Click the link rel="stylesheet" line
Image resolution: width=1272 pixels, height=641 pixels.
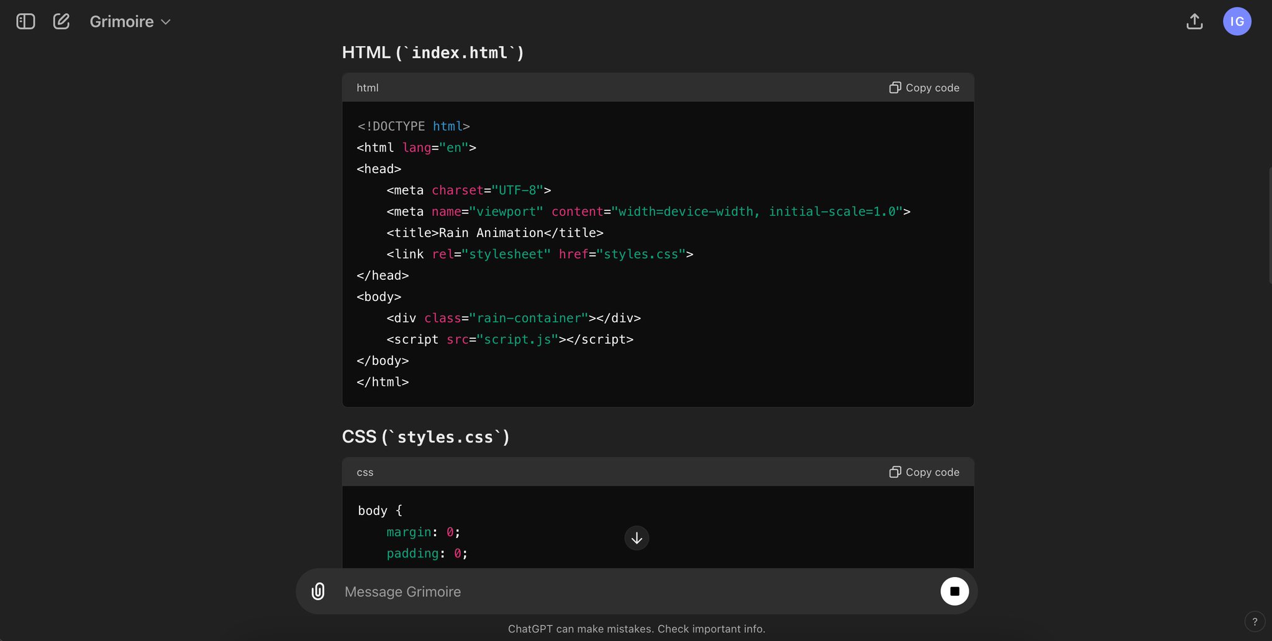540,254
